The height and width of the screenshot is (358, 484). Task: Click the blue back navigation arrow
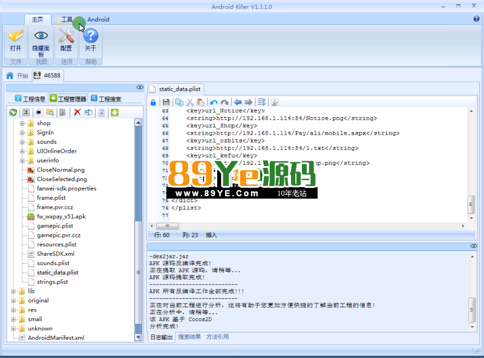(238, 102)
